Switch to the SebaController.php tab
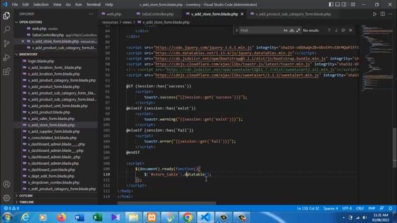This screenshot has height=223, width=397. pos(157,14)
